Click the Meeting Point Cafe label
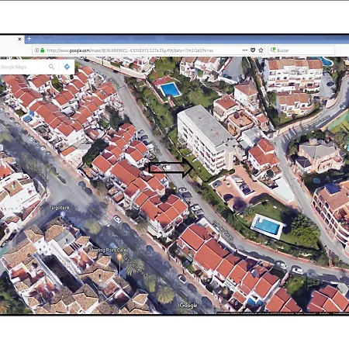 tap(108, 250)
